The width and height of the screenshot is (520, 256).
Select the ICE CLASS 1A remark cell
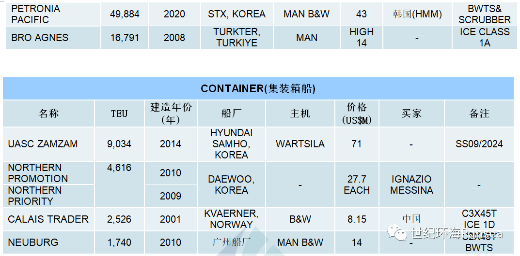pos(485,38)
